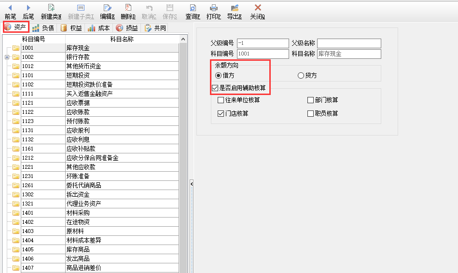Switch to the 成本 tab
The width and height of the screenshot is (458, 273).
point(99,28)
